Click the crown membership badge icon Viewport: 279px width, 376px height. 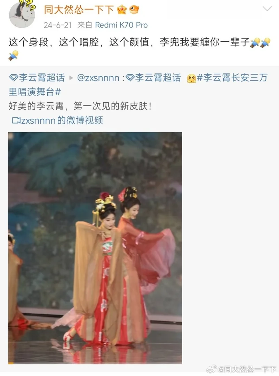pyautogui.click(x=122, y=10)
